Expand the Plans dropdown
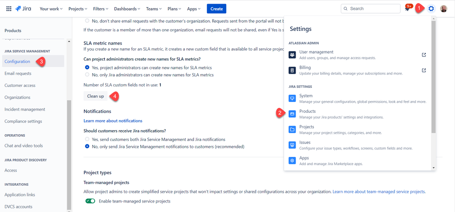 coord(174,9)
